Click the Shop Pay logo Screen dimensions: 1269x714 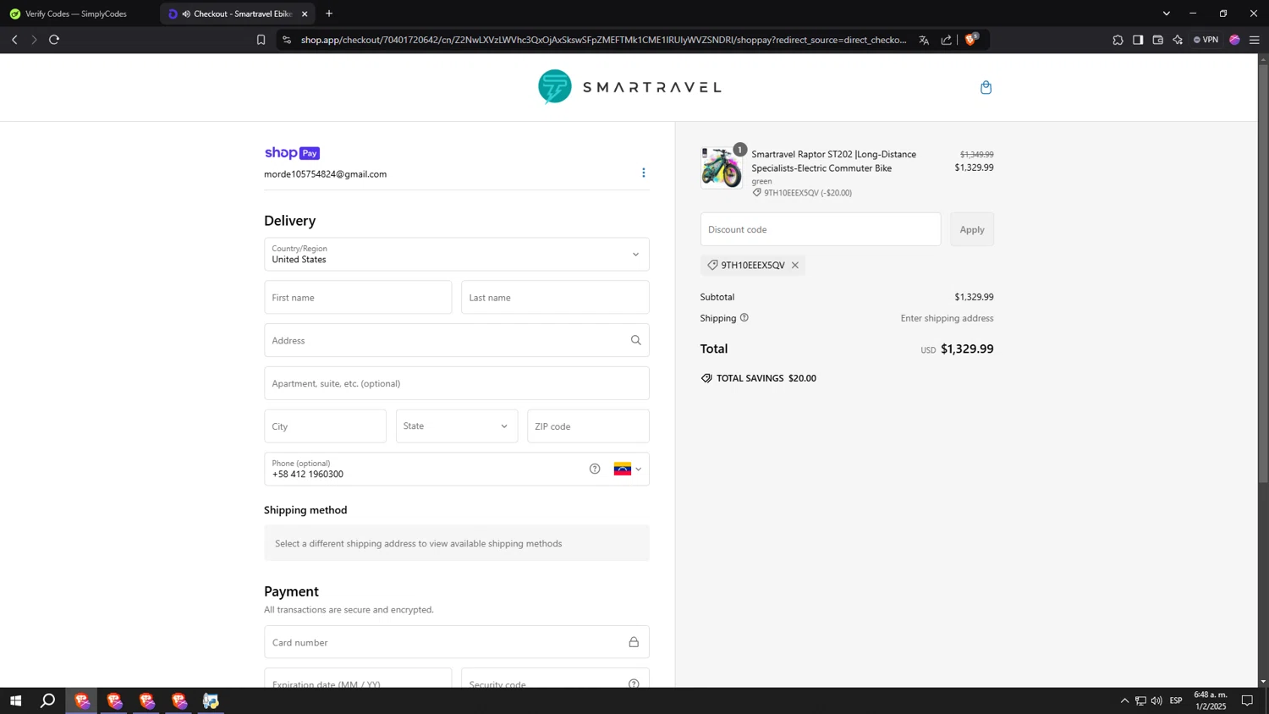pyautogui.click(x=292, y=153)
